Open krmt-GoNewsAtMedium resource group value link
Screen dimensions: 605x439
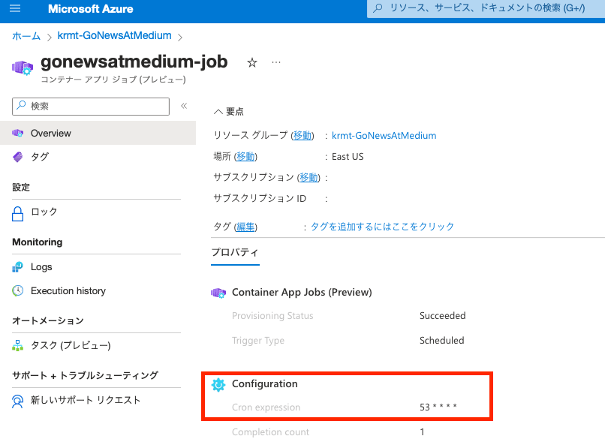(384, 135)
